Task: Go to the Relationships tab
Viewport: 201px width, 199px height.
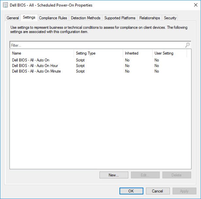Action: 150,18
